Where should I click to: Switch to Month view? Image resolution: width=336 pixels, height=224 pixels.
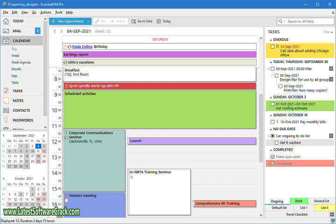[x=16, y=69]
